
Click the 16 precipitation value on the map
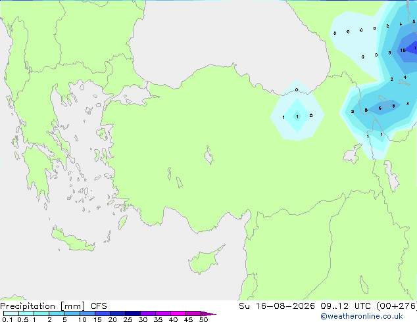tap(403, 50)
